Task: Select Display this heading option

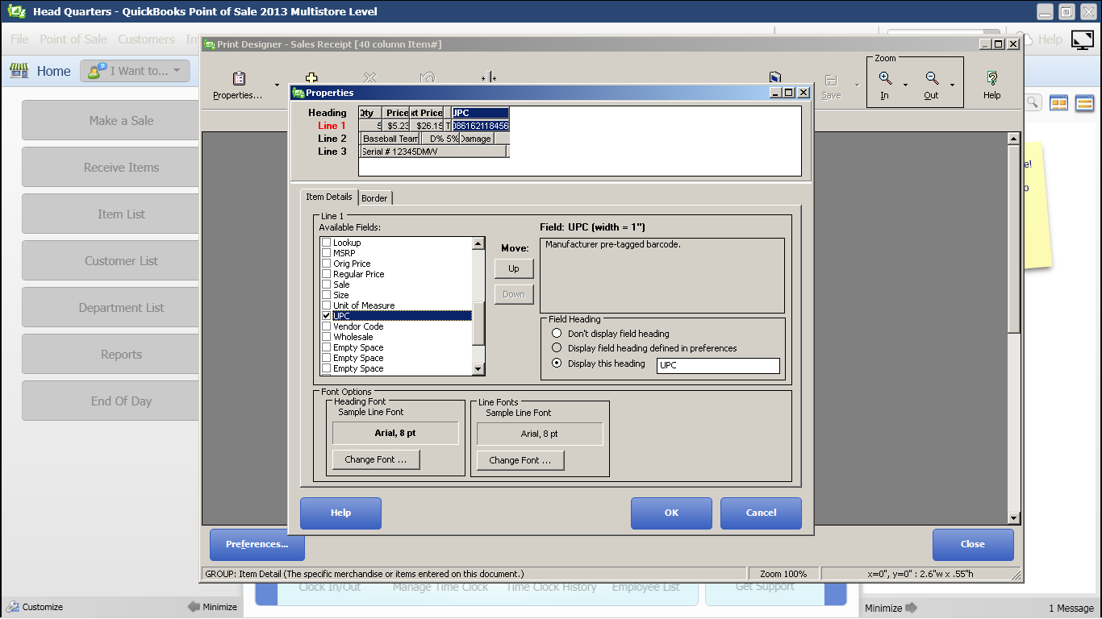Action: [557, 364]
